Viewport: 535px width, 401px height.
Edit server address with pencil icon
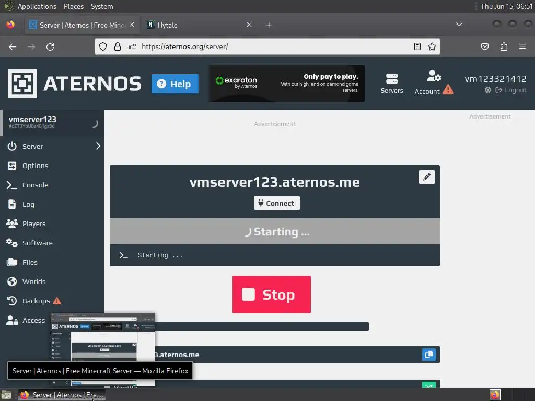[x=426, y=177]
